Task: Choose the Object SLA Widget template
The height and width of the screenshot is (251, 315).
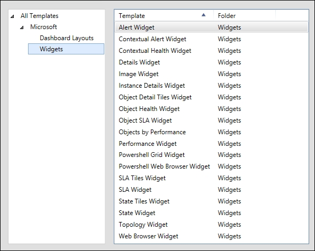Action: coord(211,120)
